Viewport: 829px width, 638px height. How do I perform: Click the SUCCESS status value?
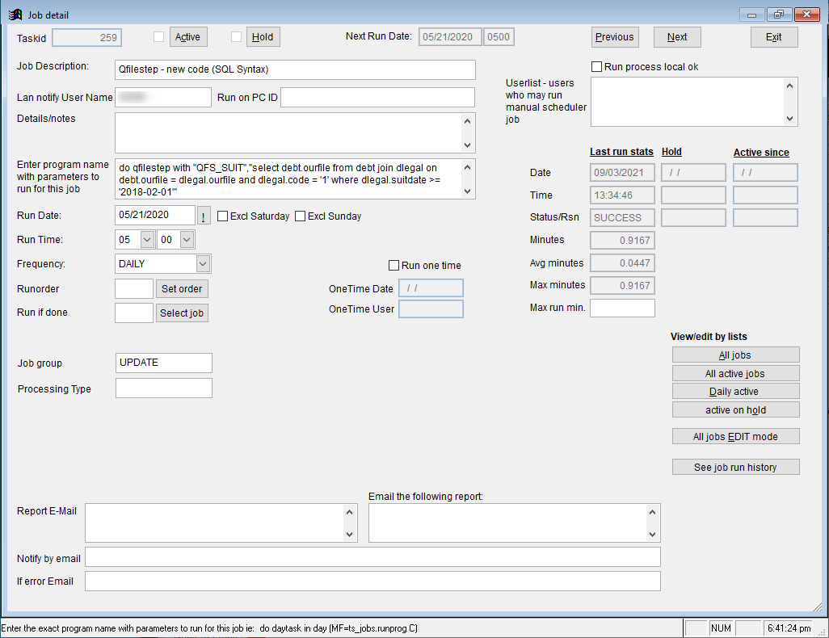tap(622, 218)
